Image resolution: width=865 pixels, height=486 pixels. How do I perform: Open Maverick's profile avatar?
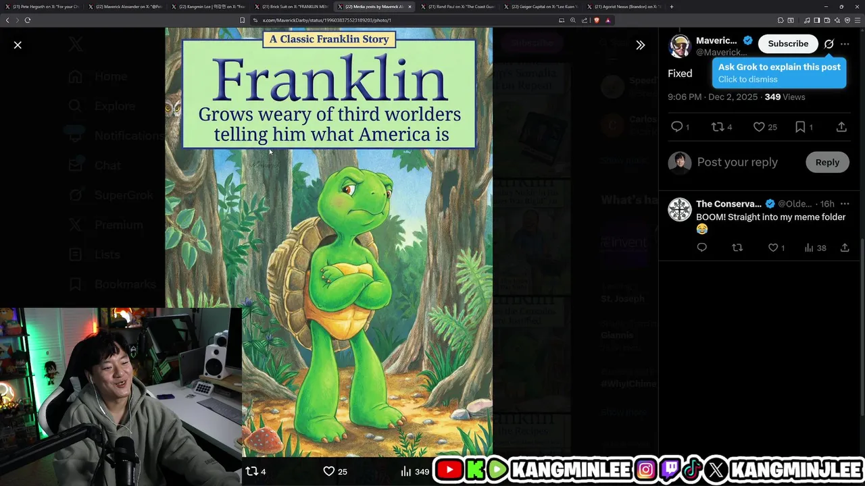(679, 46)
